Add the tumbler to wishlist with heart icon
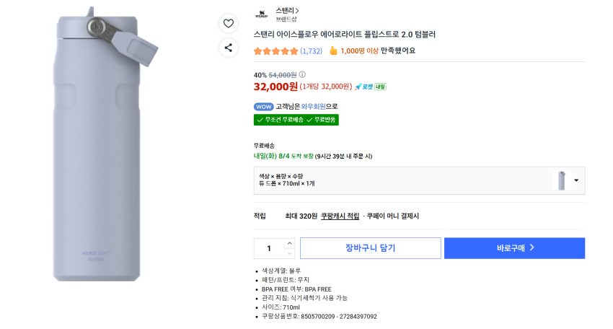The image size is (613, 329). [229, 24]
